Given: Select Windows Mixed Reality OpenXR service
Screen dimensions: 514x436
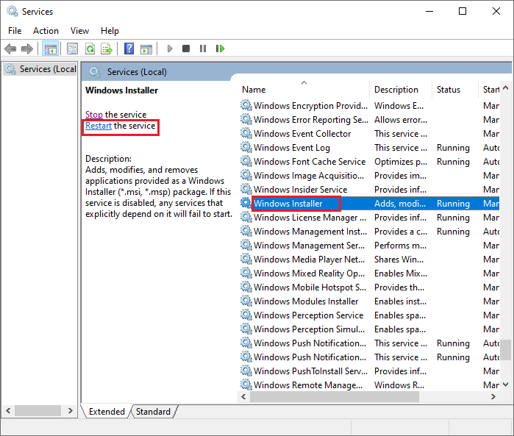Looking at the screenshot, I should 369,273.
